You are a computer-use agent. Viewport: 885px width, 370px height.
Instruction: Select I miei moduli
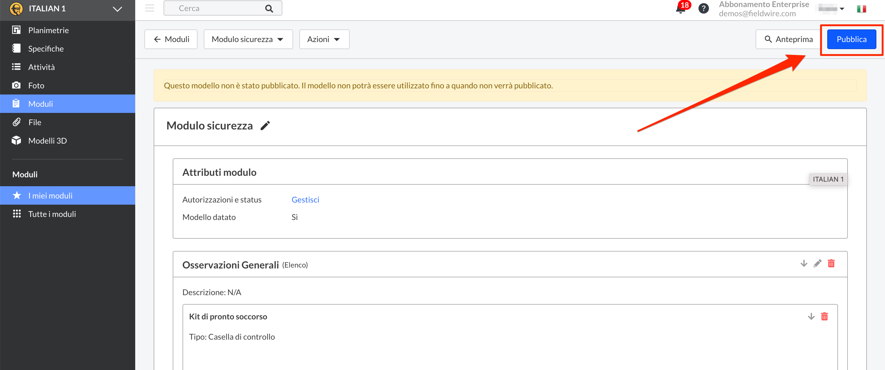68,195
